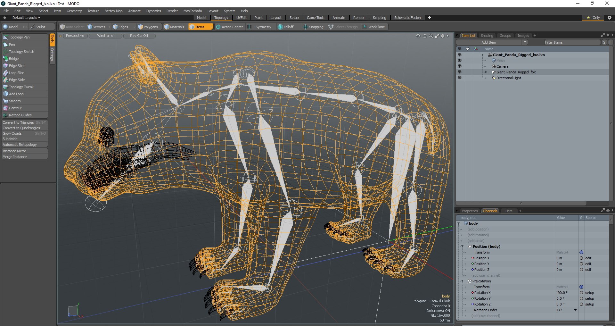Click the viewport rotate icon

[x=424, y=36]
